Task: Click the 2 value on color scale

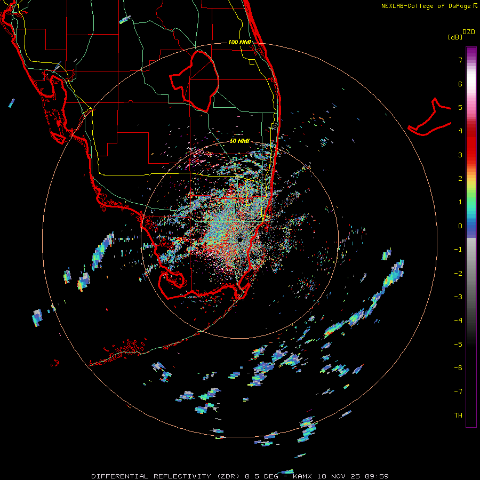Action: (x=460, y=179)
